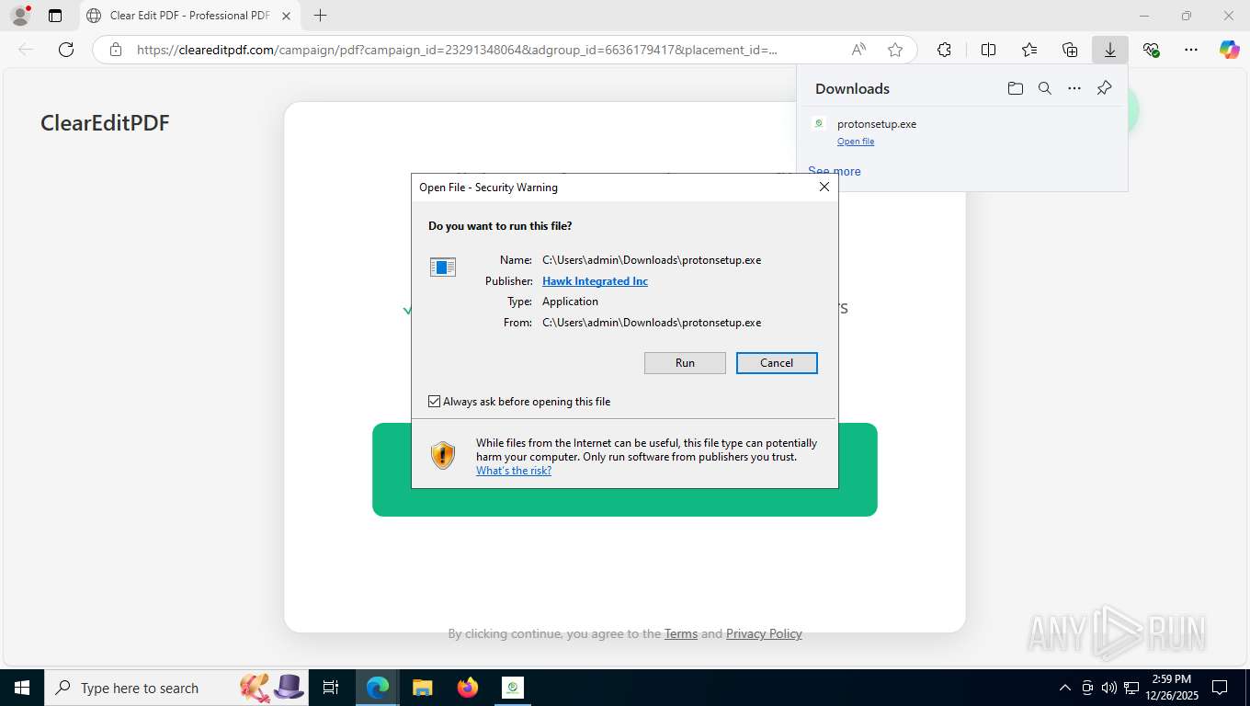Add this page to favorites star
The width and height of the screenshot is (1250, 706).
pyautogui.click(x=895, y=50)
